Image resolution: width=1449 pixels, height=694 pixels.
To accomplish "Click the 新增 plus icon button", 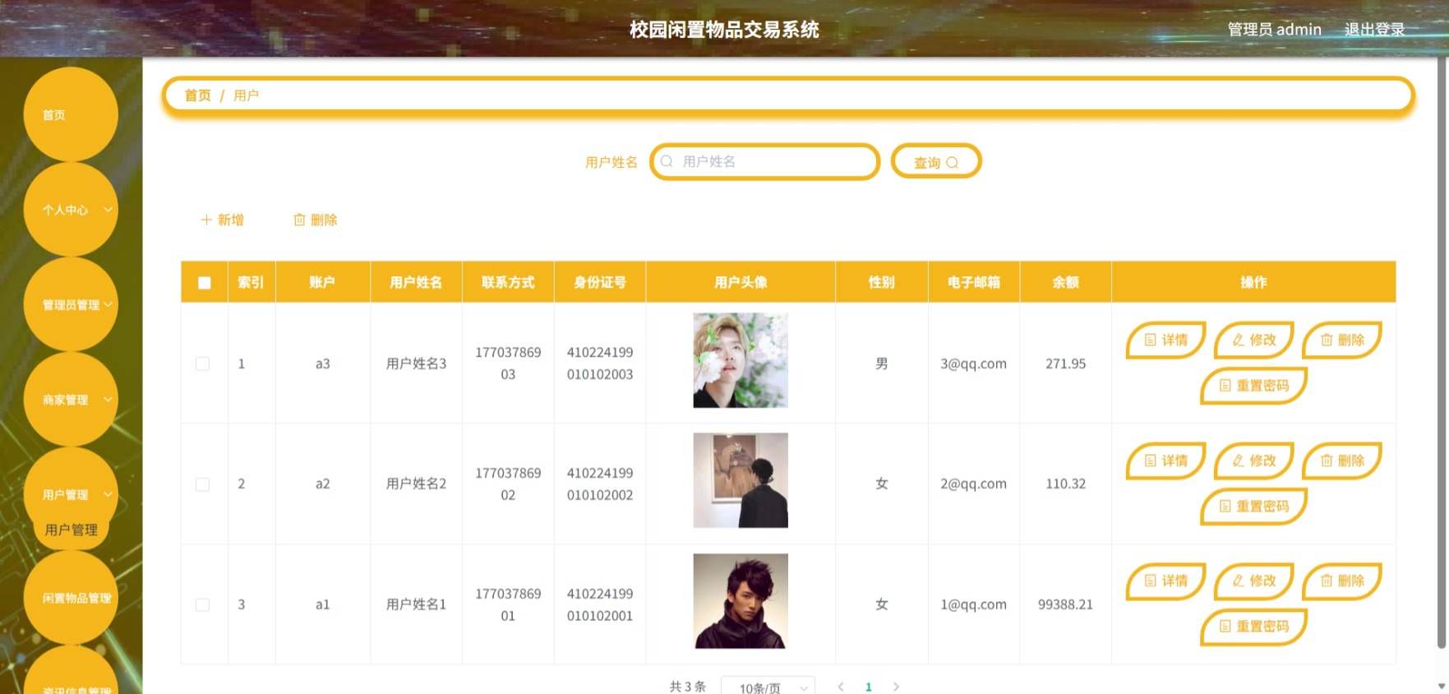I will point(223,220).
